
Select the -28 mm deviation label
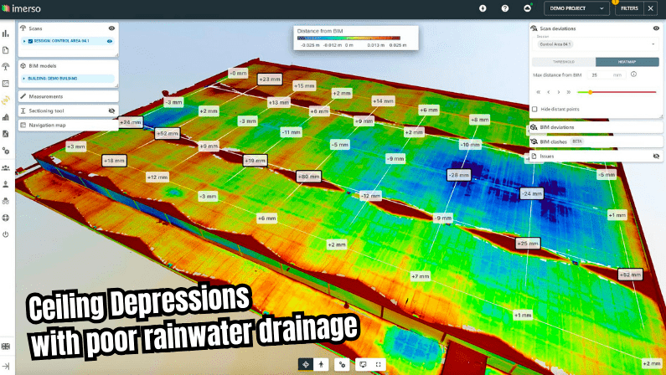[x=459, y=175]
